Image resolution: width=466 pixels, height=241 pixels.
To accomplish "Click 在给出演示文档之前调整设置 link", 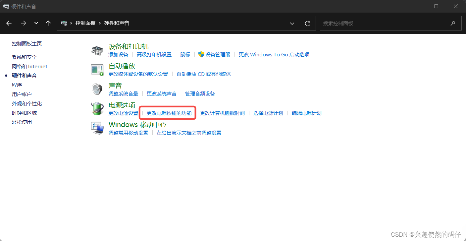I will (x=189, y=133).
